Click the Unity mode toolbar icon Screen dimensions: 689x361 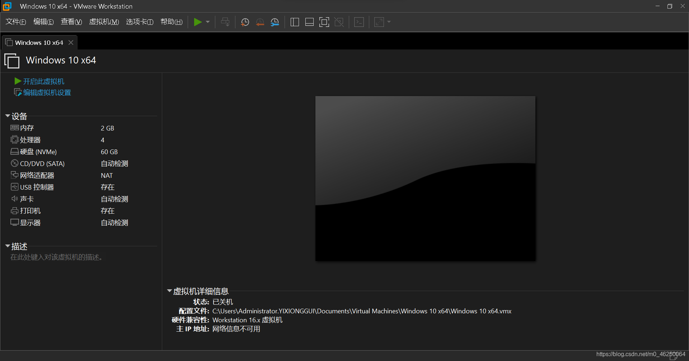pos(339,22)
